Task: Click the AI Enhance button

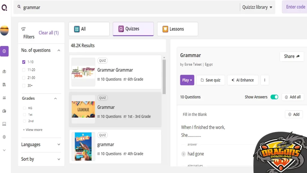Action: (x=243, y=80)
